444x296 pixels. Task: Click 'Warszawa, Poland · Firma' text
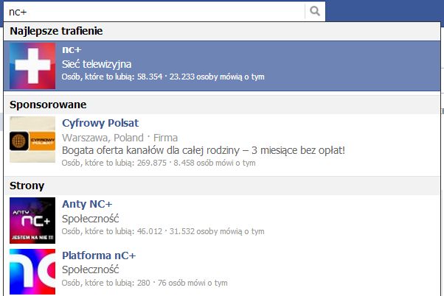[119, 138]
